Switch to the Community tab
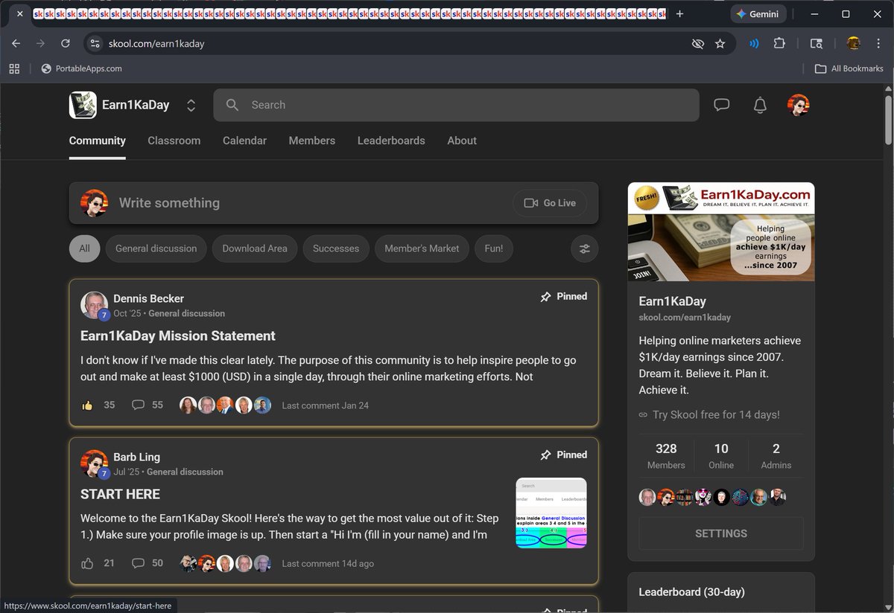The image size is (894, 613). (98, 141)
